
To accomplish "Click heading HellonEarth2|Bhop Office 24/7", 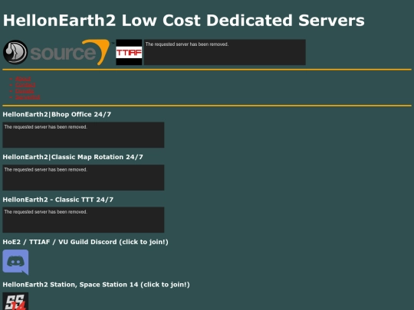I will click(x=57, y=114).
